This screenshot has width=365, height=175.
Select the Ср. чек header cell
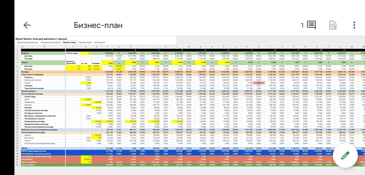pyautogui.click(x=87, y=62)
